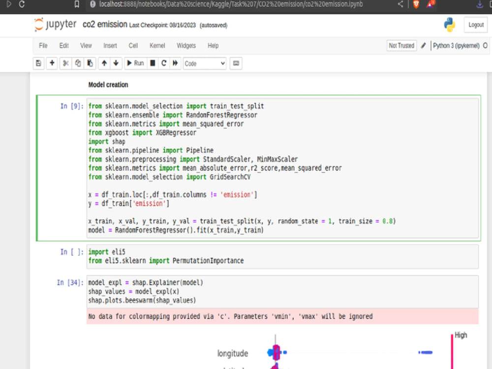The width and height of the screenshot is (492, 369).
Task: Move the selected cell up
Action: pyautogui.click(x=104, y=63)
